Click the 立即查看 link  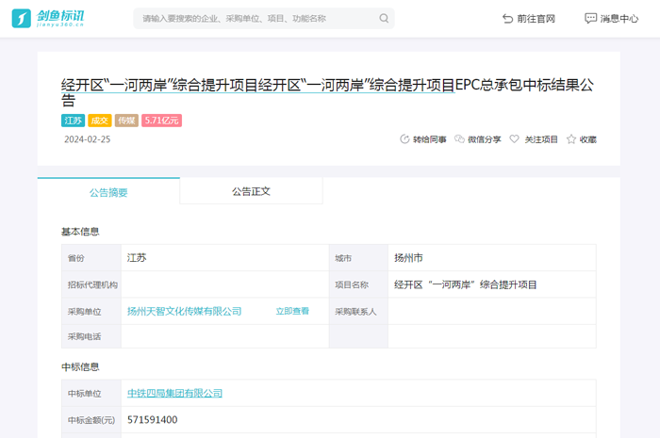click(292, 311)
